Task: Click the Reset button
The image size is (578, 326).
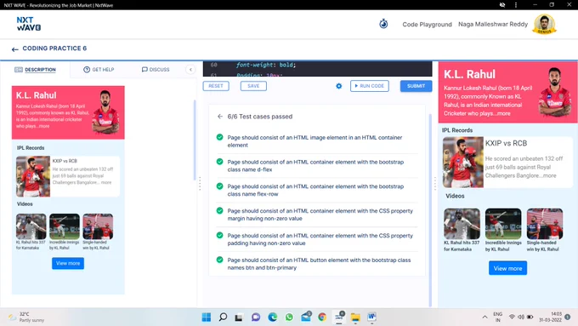Action: pyautogui.click(x=216, y=86)
